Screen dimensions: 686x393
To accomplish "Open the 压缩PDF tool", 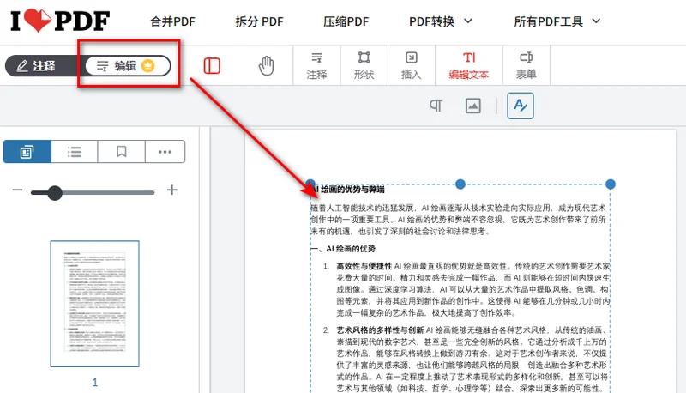I will pos(346,21).
